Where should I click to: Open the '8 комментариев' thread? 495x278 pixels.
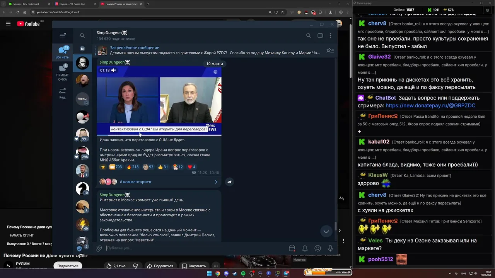135,182
